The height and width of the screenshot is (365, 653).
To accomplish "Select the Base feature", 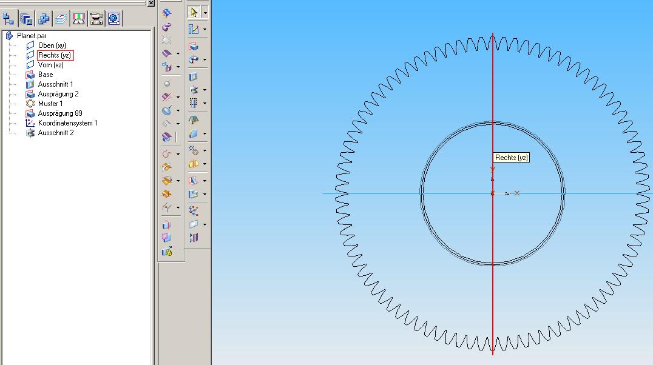I will [x=46, y=75].
